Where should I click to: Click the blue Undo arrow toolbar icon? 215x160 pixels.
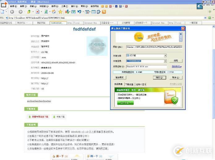click(80, 12)
